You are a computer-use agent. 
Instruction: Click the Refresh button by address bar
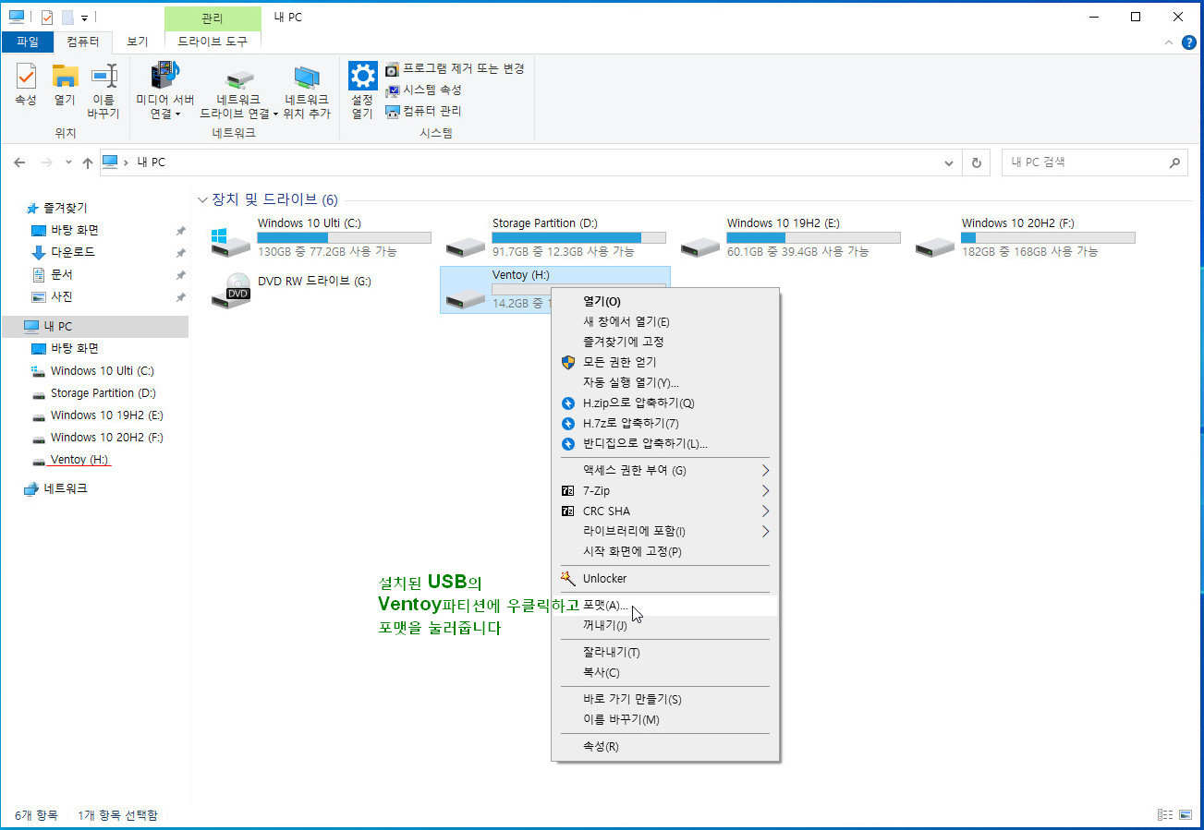(976, 162)
